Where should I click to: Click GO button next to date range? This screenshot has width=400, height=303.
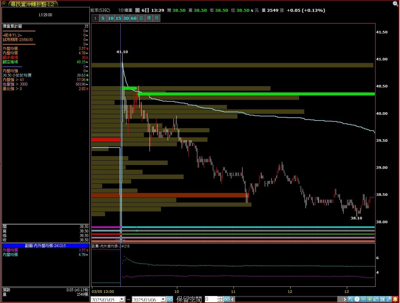(x=170, y=299)
